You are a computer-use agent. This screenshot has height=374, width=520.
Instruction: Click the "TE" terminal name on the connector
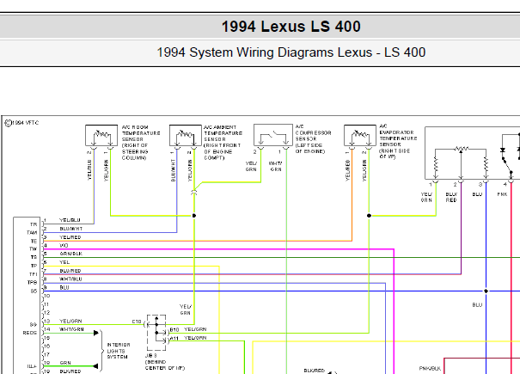(x=34, y=241)
